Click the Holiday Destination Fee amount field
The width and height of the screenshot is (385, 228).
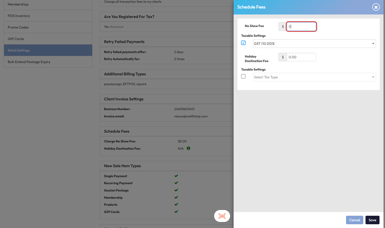coord(301,57)
